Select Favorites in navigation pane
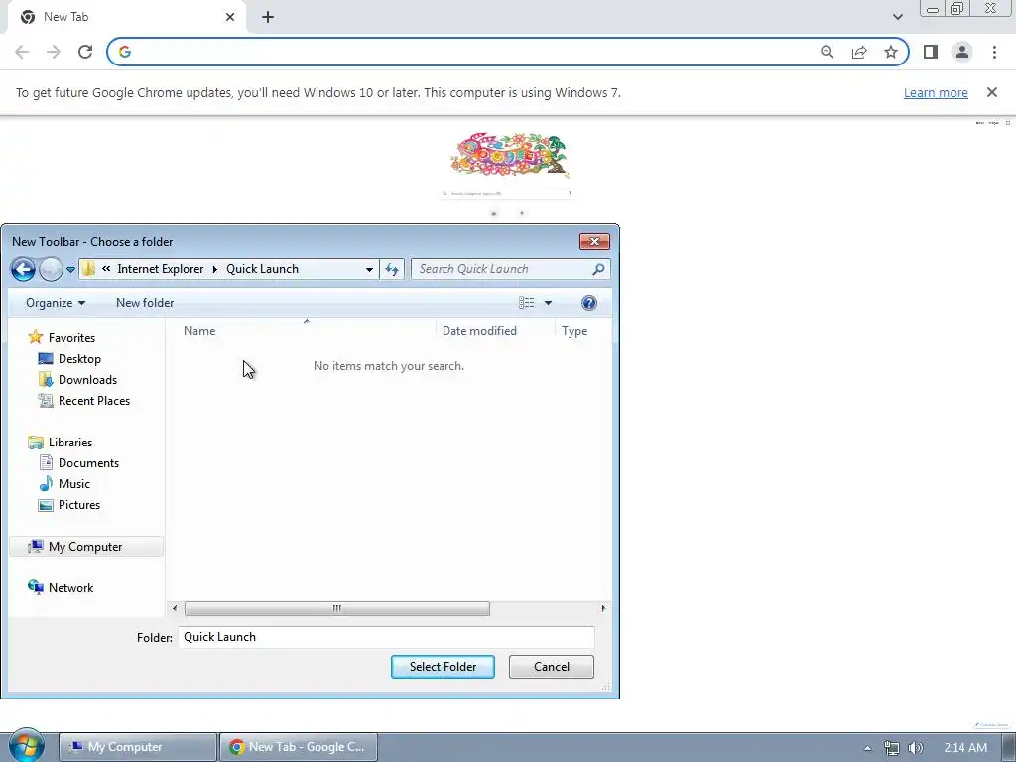1016x762 pixels. pyautogui.click(x=71, y=338)
